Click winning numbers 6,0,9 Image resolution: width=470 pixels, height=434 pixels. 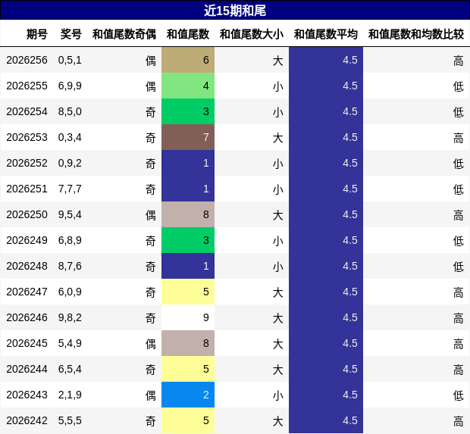(x=70, y=292)
